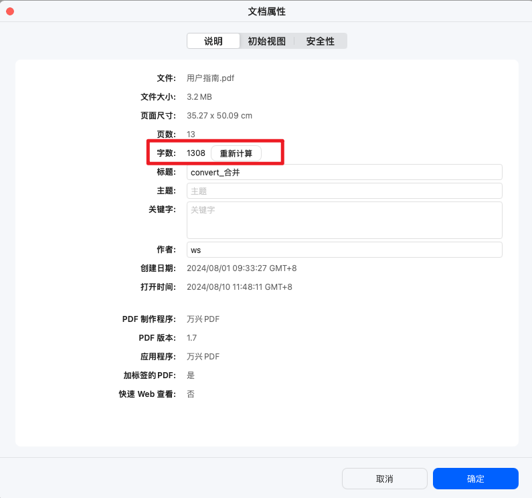Select the page count value 13

[x=191, y=135]
